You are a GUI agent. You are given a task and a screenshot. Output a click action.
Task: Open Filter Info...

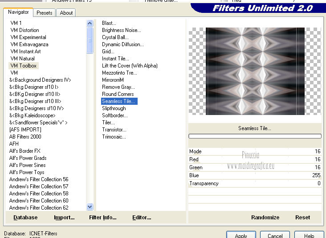(x=103, y=218)
